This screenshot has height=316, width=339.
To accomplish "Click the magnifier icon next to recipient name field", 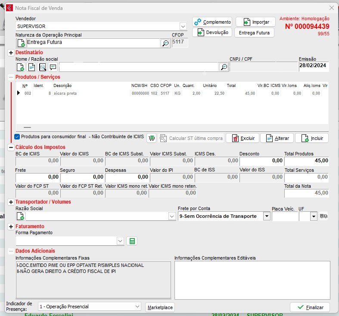I will pos(224,67).
